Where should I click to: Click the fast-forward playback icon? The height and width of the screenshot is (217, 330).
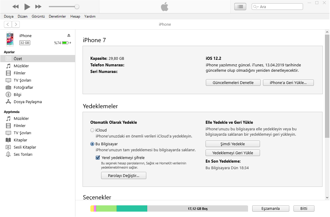tap(38, 7)
